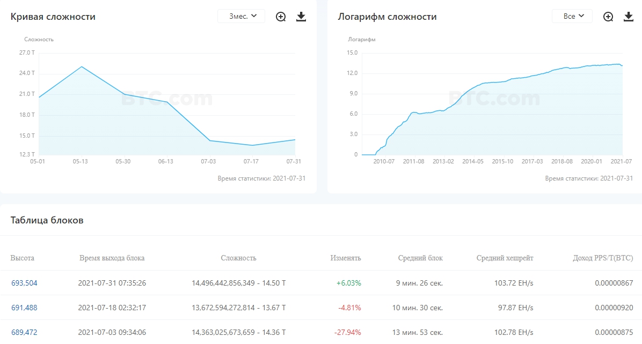The height and width of the screenshot is (344, 642).
Task: Download the Кривая сложности chart data
Action: (301, 17)
